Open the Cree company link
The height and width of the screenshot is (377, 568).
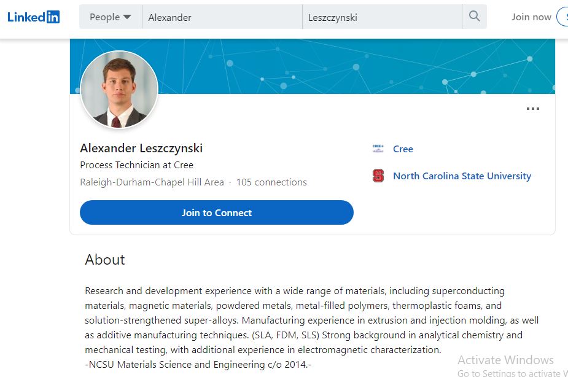(x=403, y=149)
